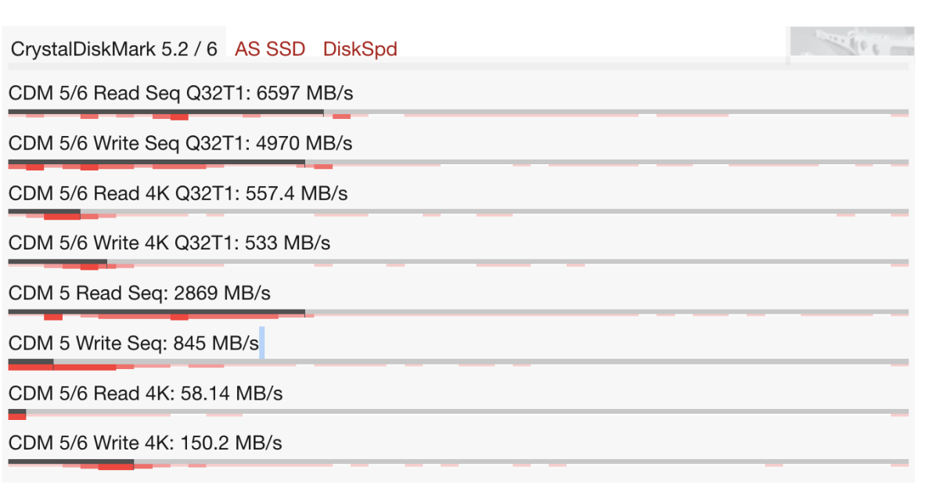Click the Write 4K Q32T1 533 MB/s label
The image size is (939, 488).
(169, 243)
